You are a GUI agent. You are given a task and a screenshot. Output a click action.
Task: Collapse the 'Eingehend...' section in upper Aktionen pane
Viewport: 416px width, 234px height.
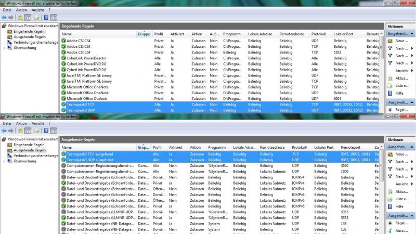[x=412, y=33]
